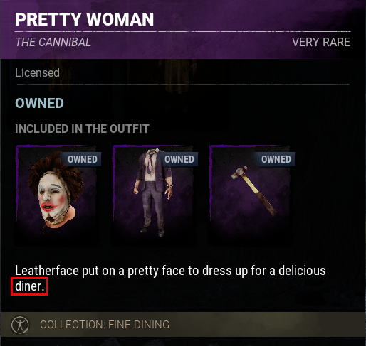Select the sledgehammer weapon thumbnail
This screenshot has width=366, height=346.
click(x=251, y=195)
